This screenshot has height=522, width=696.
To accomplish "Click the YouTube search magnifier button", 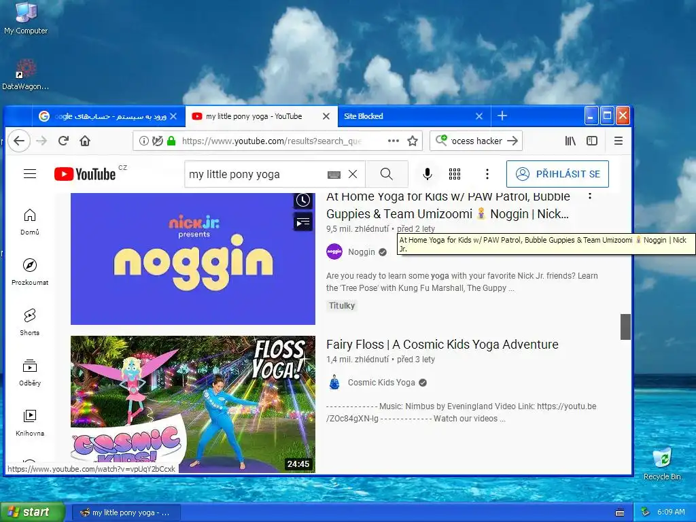I will (x=387, y=174).
